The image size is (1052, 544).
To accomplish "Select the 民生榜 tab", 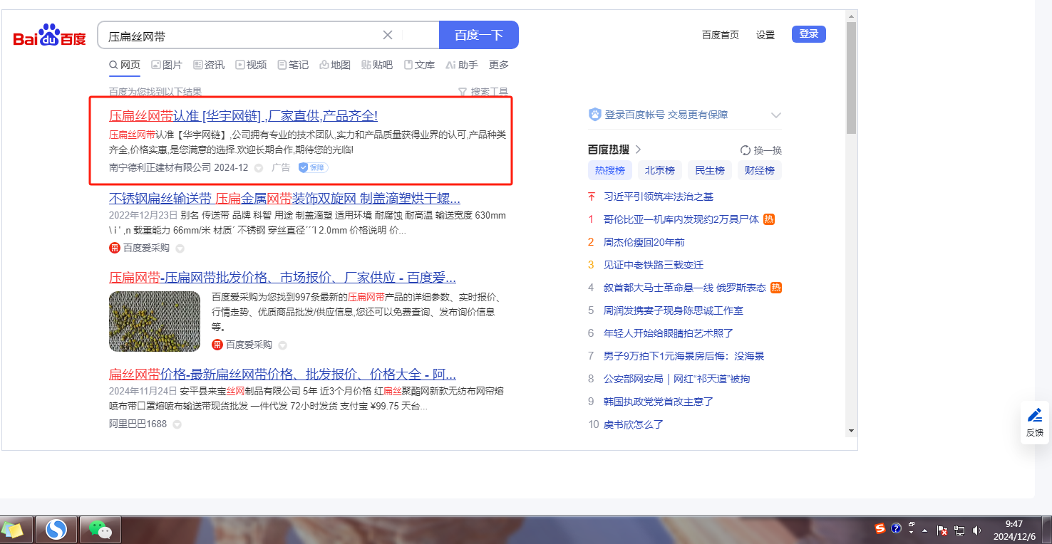I will click(710, 170).
